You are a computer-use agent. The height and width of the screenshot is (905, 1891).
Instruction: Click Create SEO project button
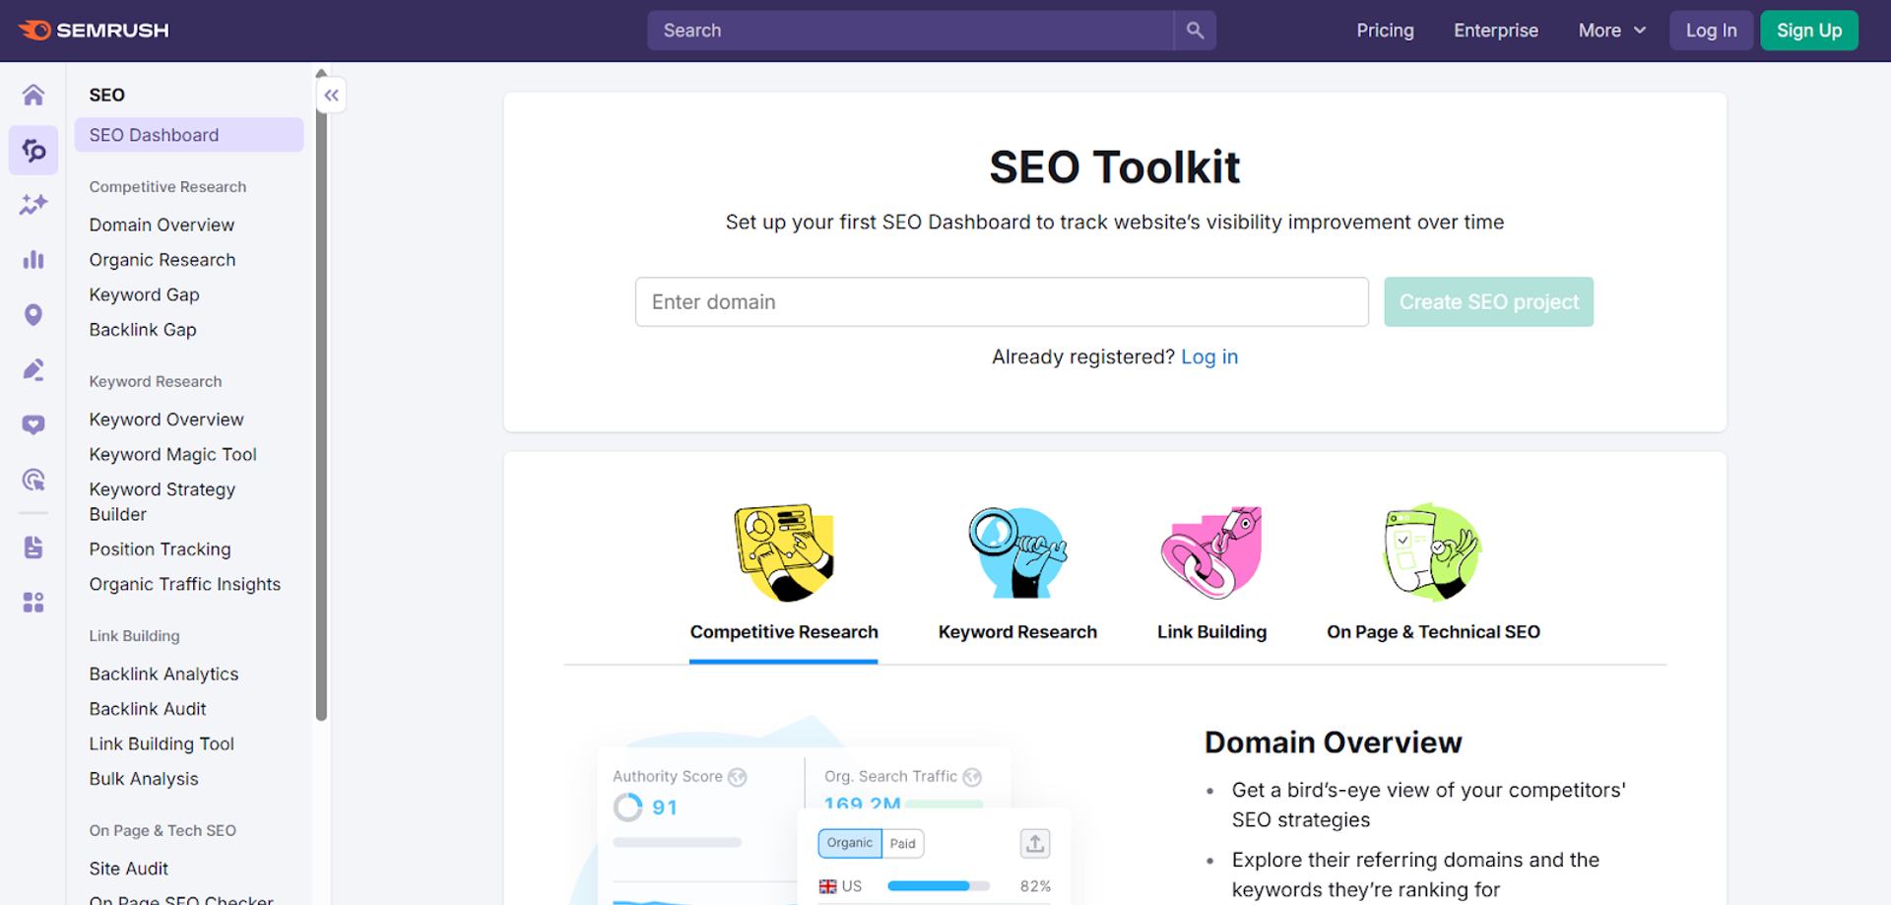pyautogui.click(x=1488, y=302)
